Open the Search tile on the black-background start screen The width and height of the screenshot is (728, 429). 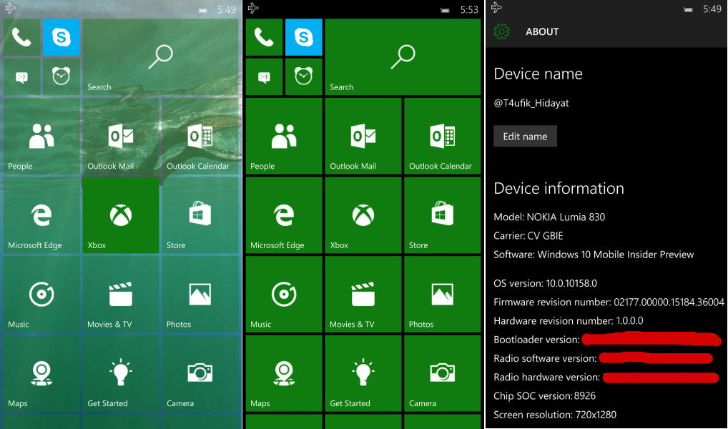click(403, 57)
